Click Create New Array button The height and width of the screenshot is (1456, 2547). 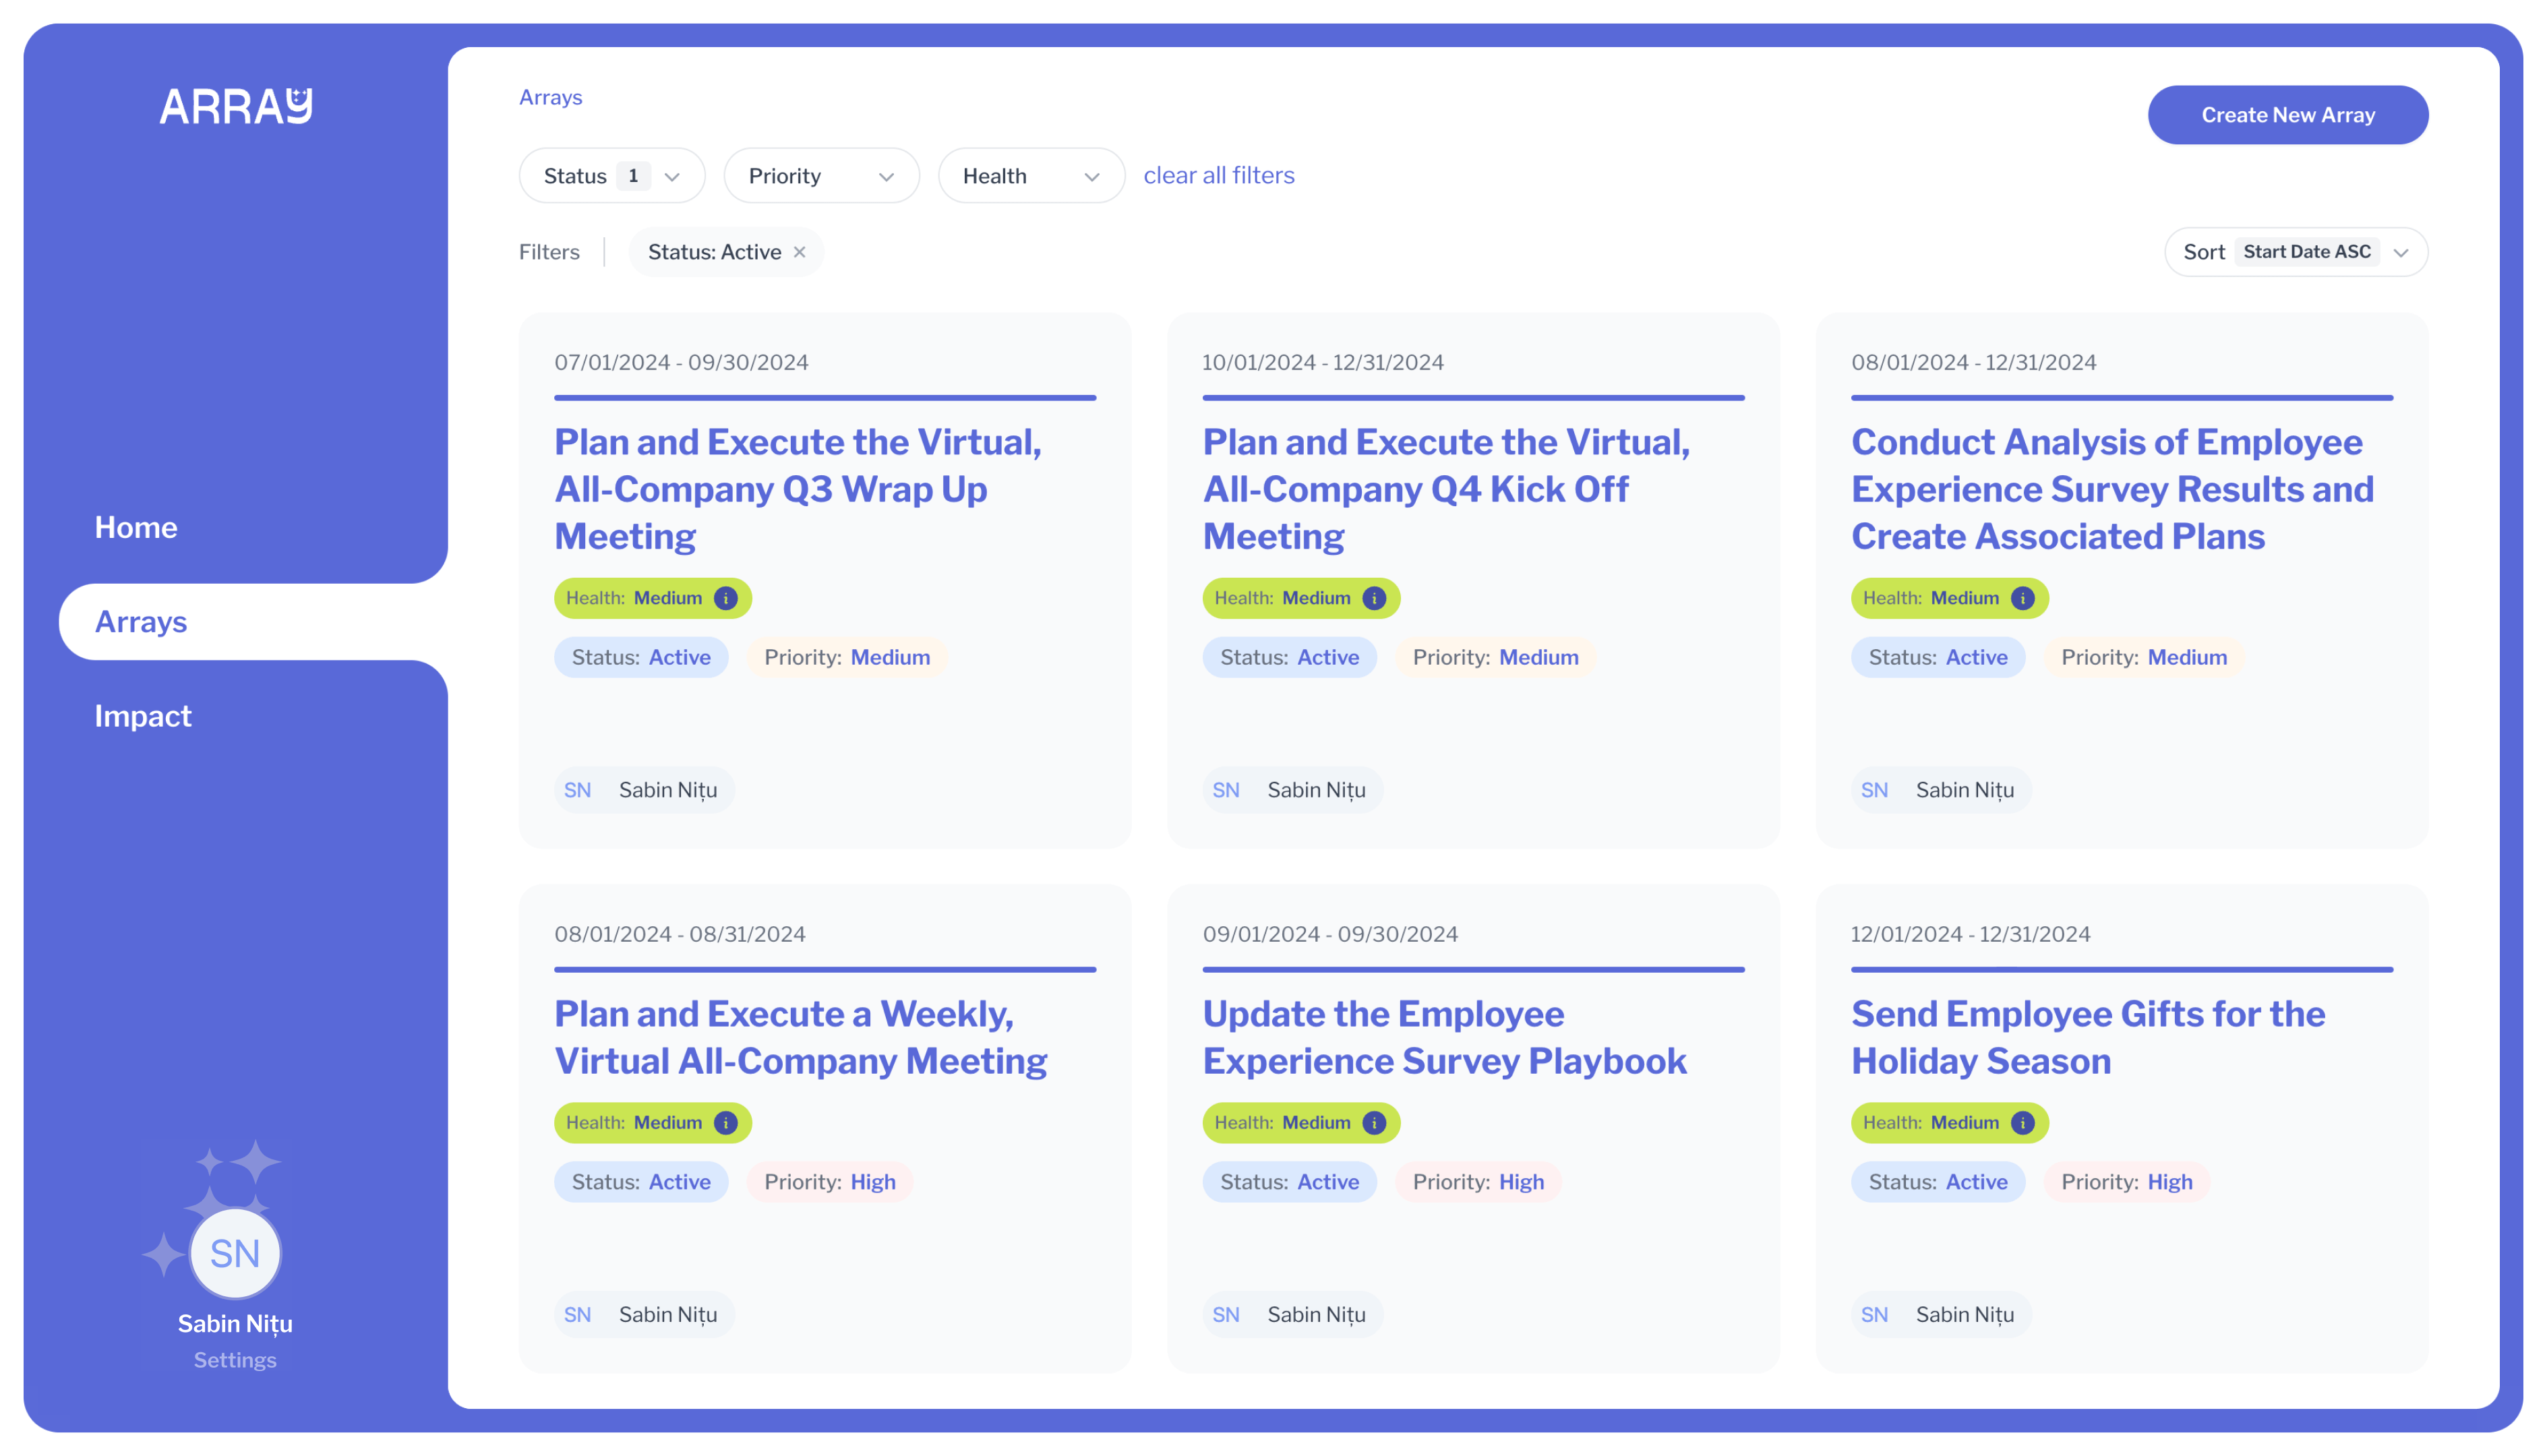(x=2287, y=115)
